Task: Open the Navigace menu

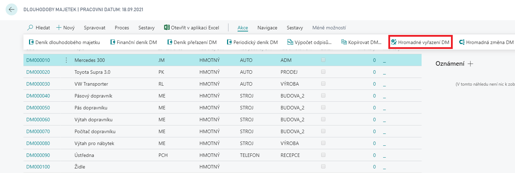Action: tap(267, 28)
